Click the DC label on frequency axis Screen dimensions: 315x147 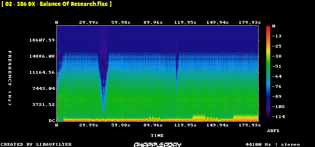[x=52, y=121]
